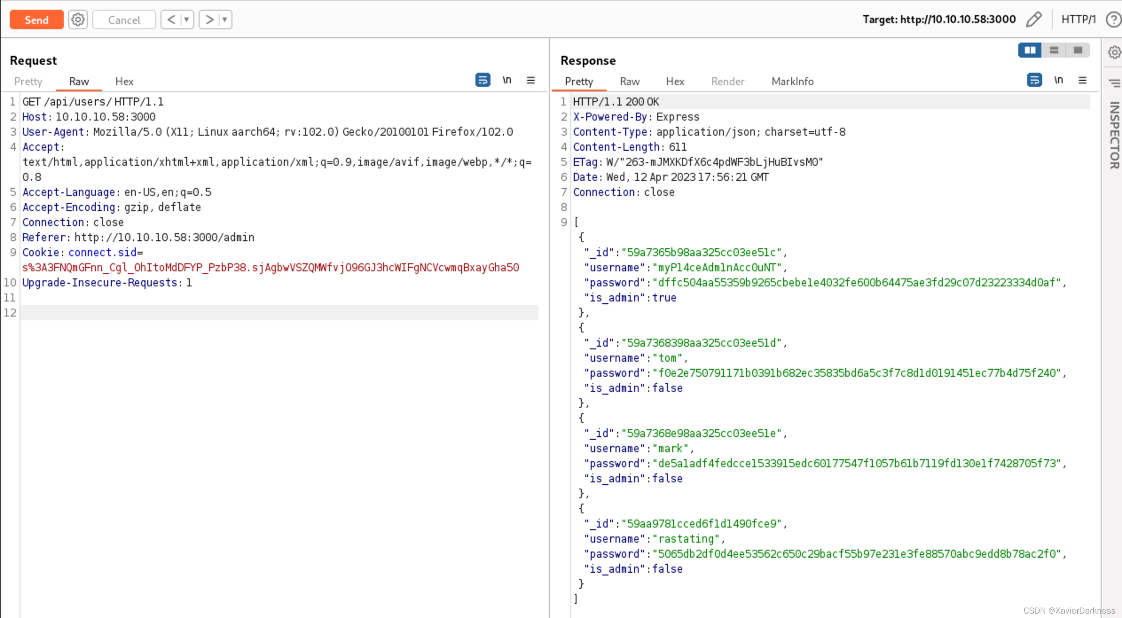Click the Accept-Language header line

click(117, 192)
